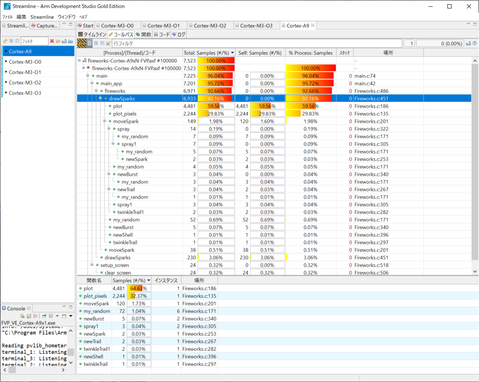Collapse the main function node
This screenshot has height=382, width=479.
87,75
